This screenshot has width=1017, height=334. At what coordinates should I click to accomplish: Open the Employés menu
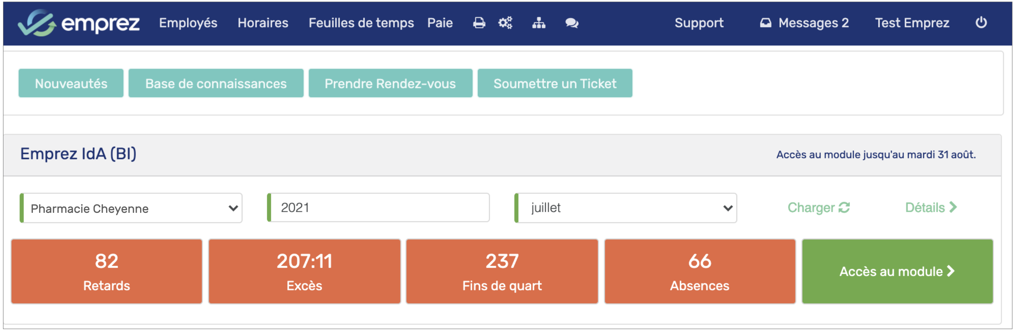point(188,23)
